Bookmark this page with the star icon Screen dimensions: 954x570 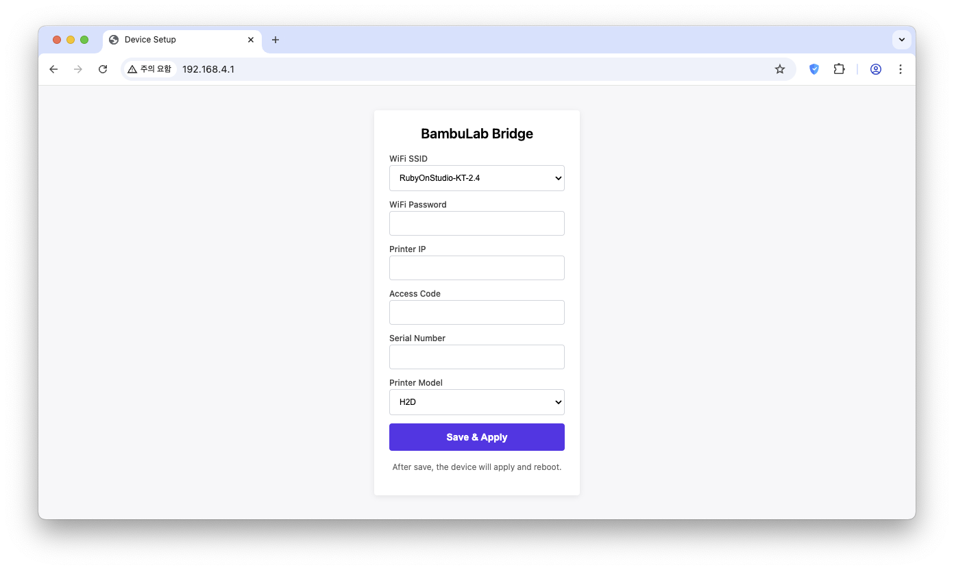click(x=780, y=69)
